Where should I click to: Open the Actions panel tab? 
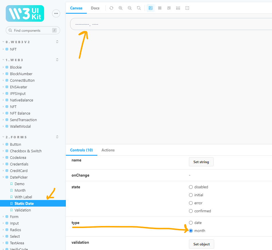point(108,150)
